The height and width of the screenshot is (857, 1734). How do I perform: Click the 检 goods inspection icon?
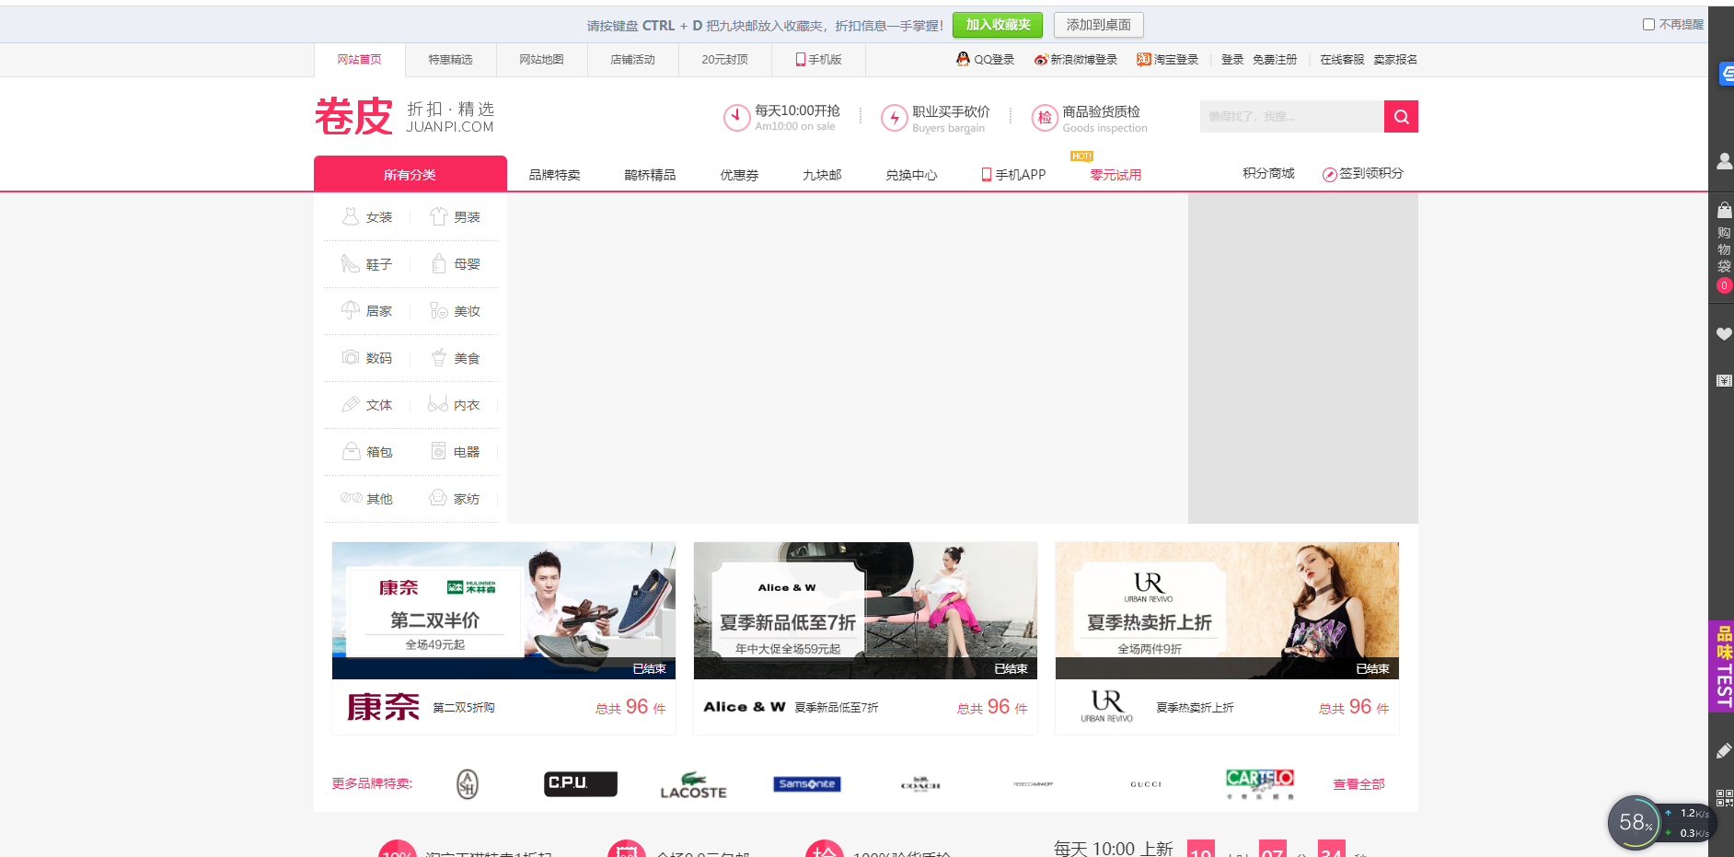point(1045,118)
